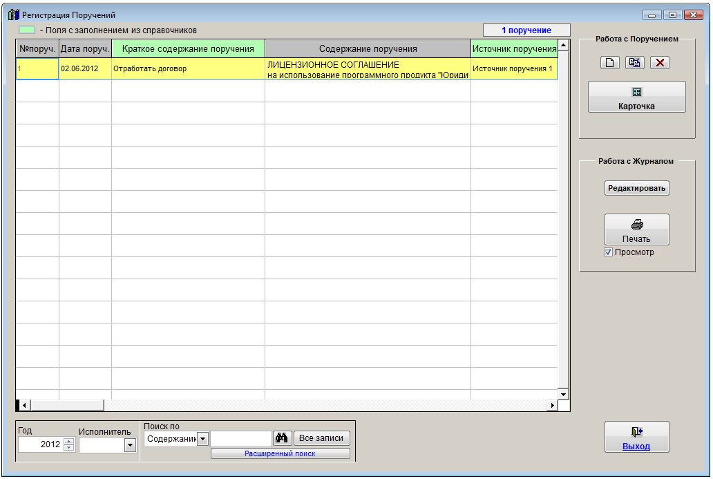This screenshot has width=713, height=479.
Task: Select the date cell 02.06.2012
Action: (x=85, y=68)
